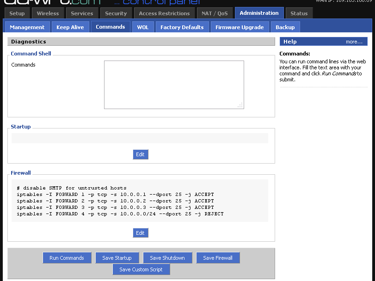This screenshot has height=281, width=375.
Task: Select the Commands sub-tab
Action: [x=111, y=27]
